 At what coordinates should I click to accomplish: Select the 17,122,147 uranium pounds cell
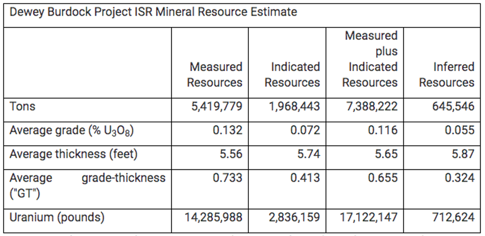click(x=369, y=217)
